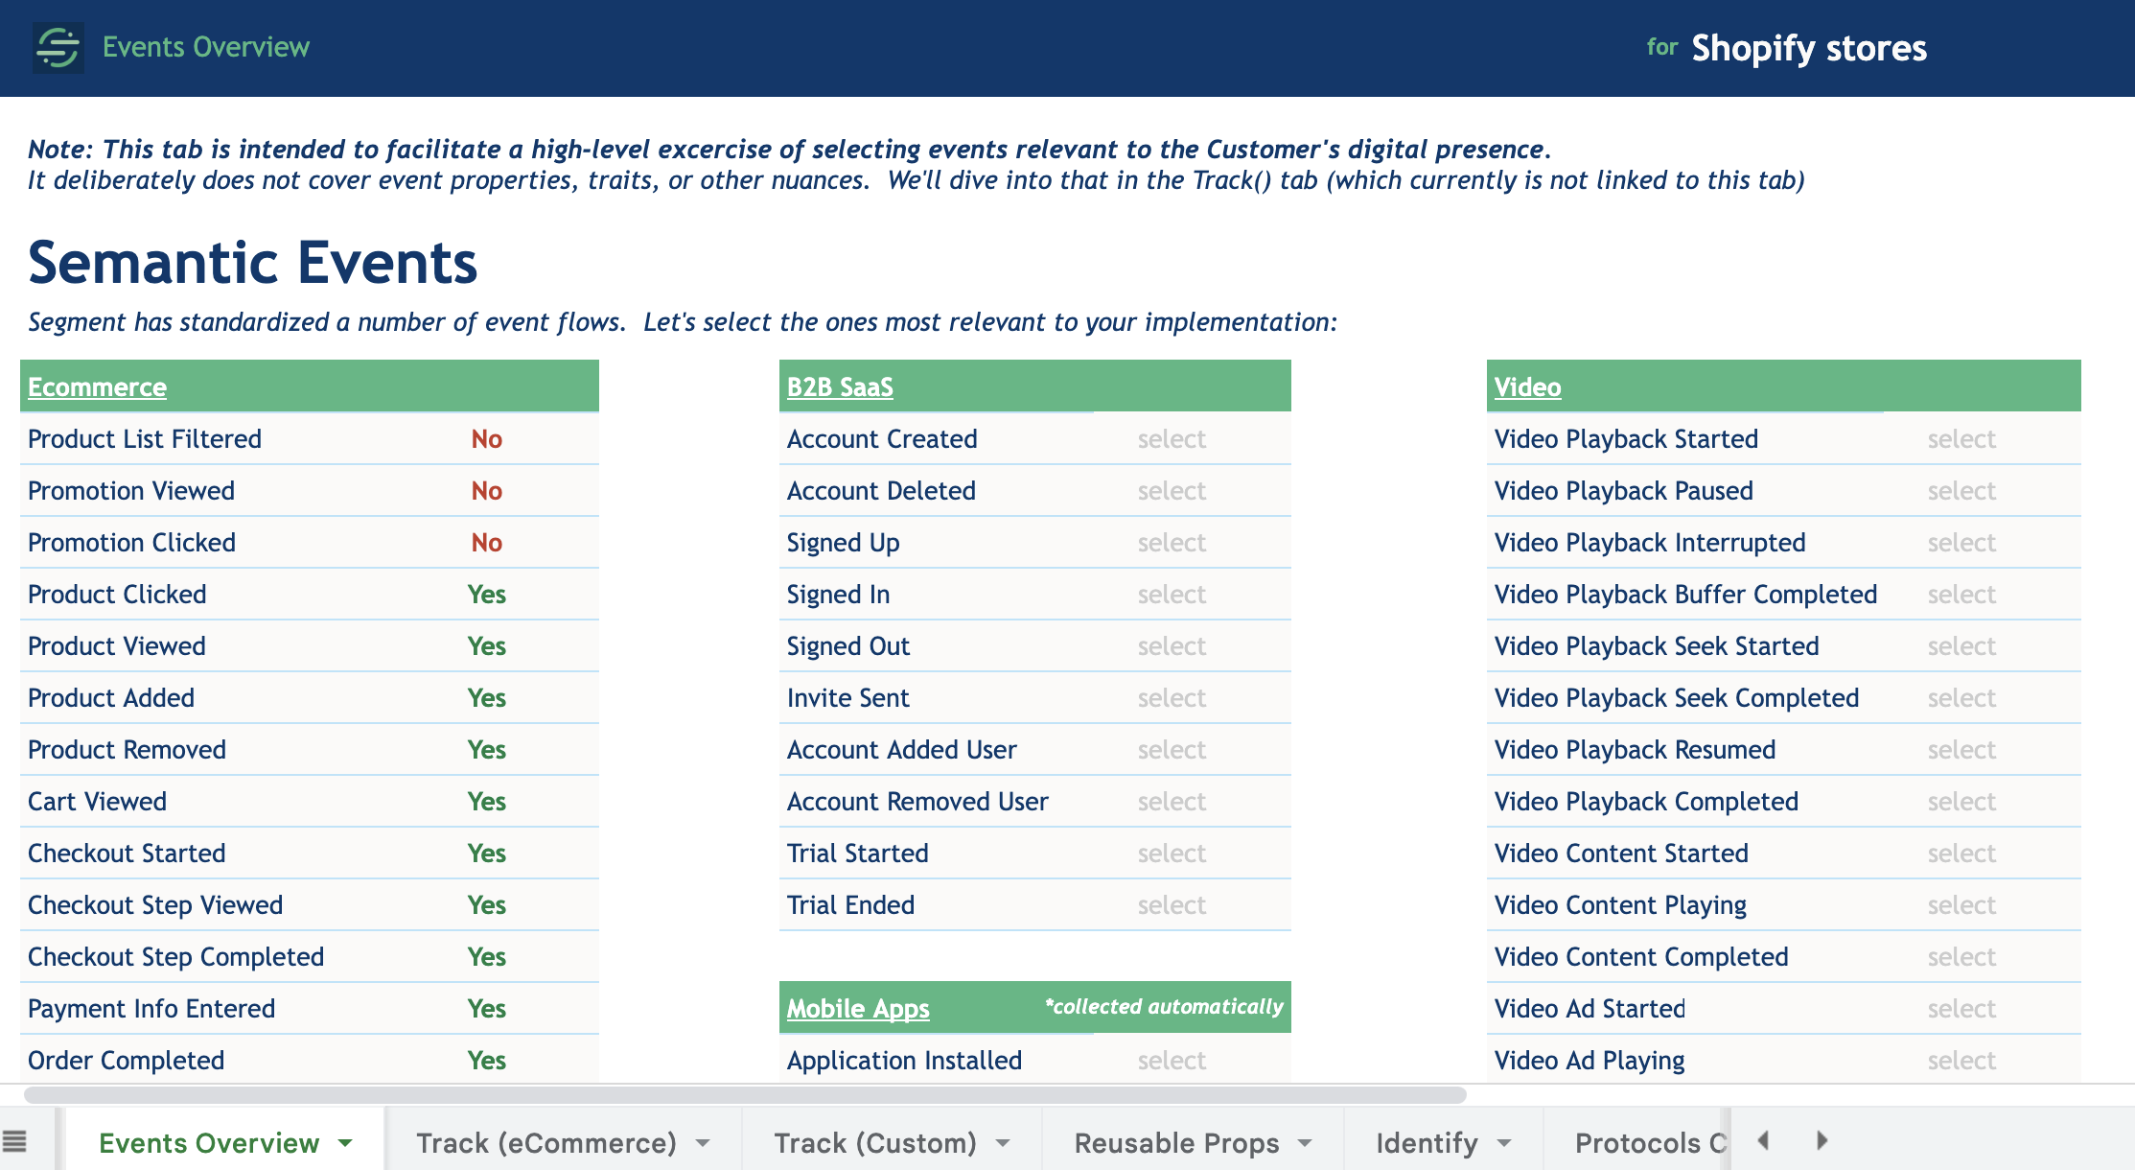Open the all sheets list menu icon
Viewport: 2135px width, 1170px height.
point(14,1141)
